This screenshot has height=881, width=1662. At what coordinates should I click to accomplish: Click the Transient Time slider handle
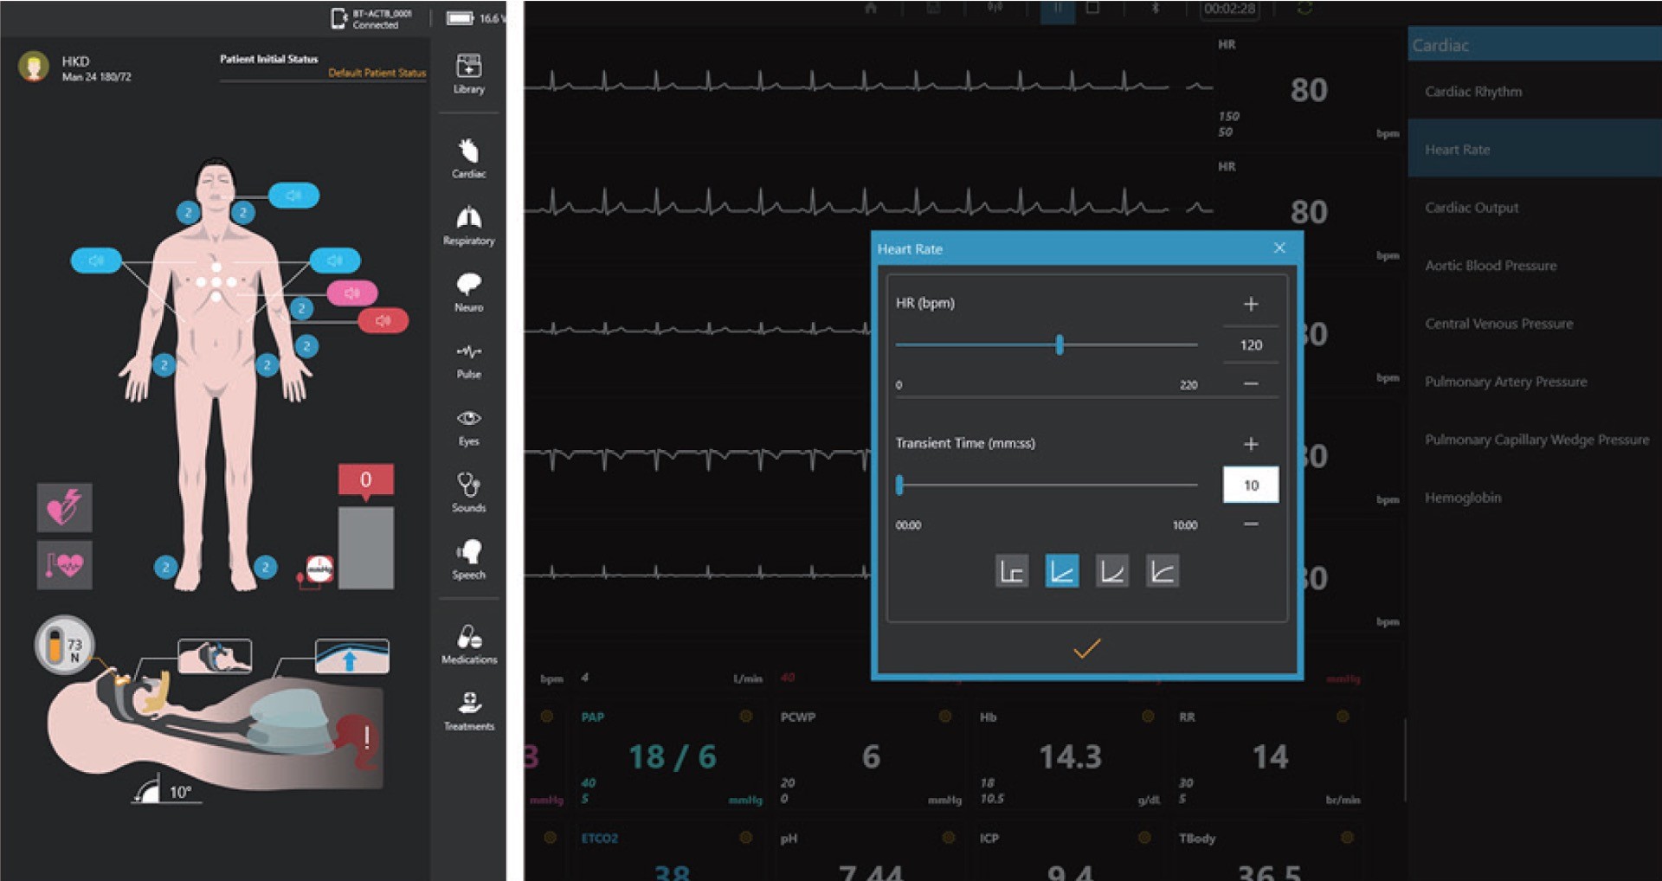(900, 485)
